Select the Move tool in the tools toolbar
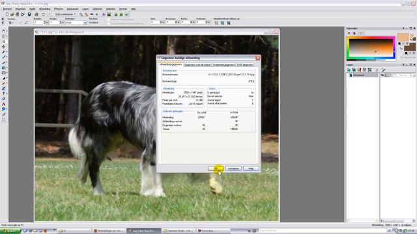 4,47
